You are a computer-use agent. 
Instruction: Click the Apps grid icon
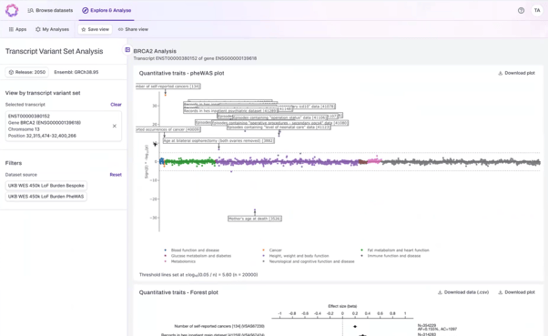pos(11,29)
